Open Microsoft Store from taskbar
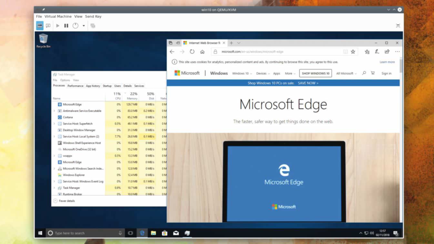This screenshot has width=434, height=244. pos(165,233)
